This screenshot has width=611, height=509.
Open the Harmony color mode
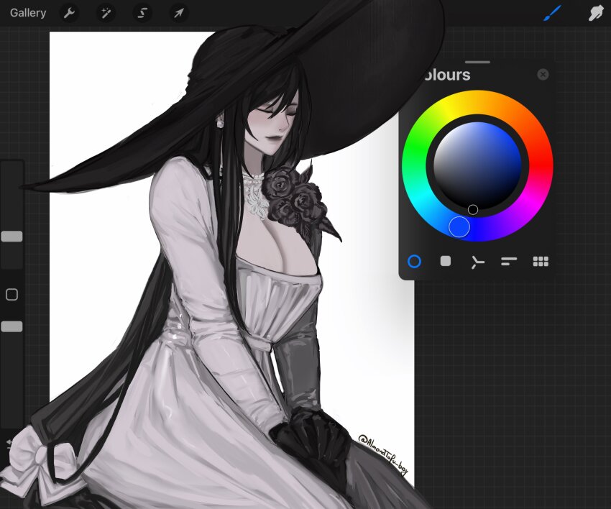click(477, 262)
